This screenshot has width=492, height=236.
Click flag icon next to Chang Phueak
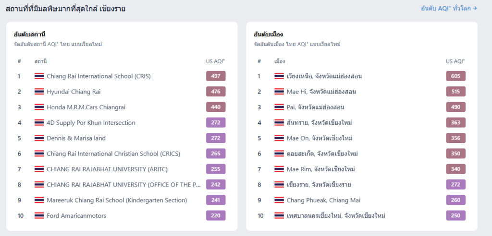point(279,200)
